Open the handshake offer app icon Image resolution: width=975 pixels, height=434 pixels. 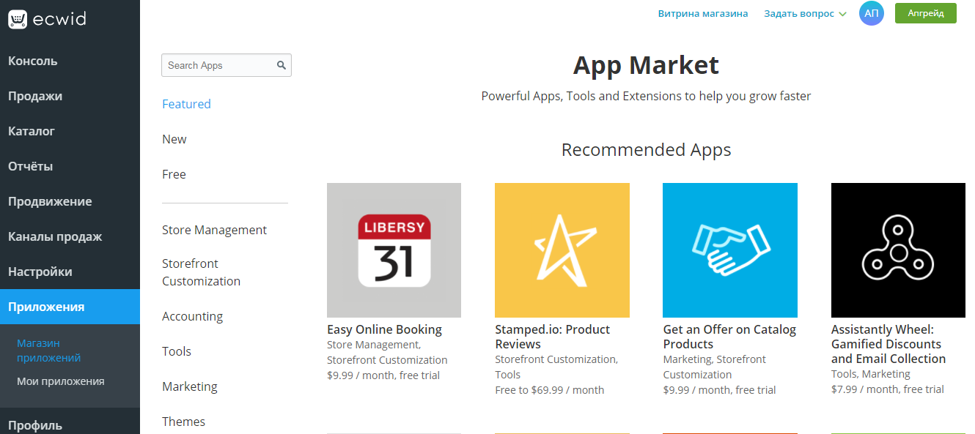coord(729,250)
